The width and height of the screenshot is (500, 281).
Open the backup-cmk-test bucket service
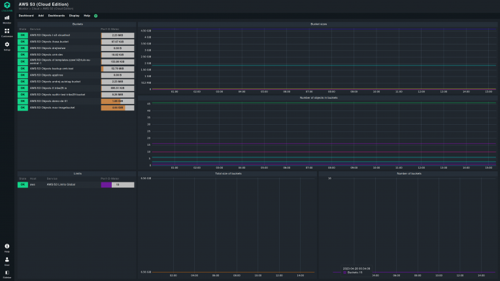(52, 69)
